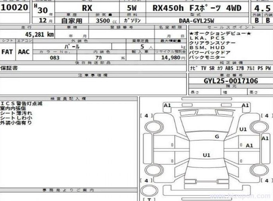Select the car name RX

pyautogui.click(x=87, y=8)
